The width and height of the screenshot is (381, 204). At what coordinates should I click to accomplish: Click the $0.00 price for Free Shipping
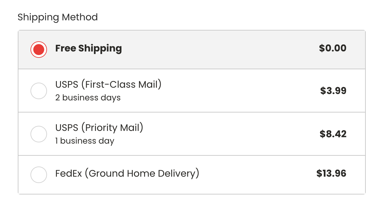332,48
